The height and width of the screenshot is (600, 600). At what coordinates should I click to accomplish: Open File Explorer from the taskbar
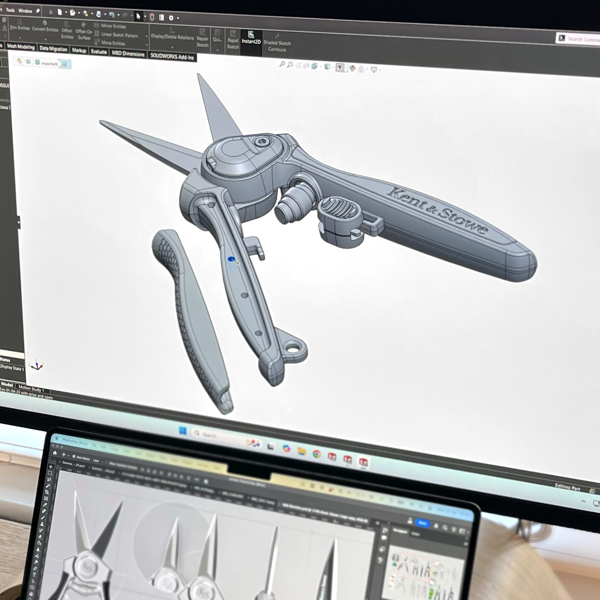coord(301,451)
